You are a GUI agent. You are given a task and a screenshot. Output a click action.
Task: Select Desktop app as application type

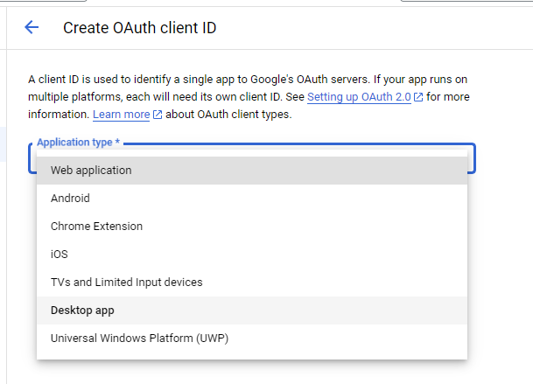point(252,311)
